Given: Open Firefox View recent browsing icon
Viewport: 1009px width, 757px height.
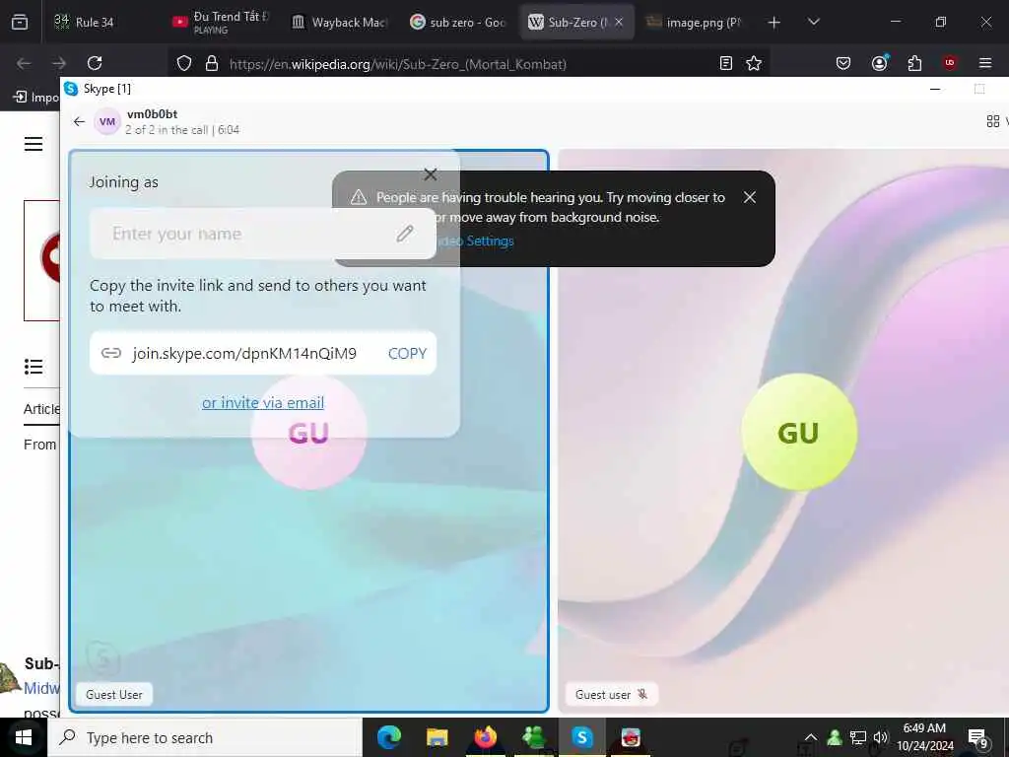Looking at the screenshot, I should tap(20, 23).
